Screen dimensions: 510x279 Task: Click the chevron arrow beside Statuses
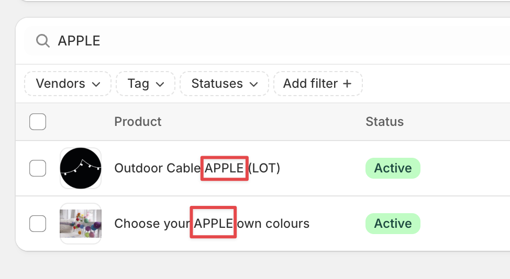[x=254, y=84]
